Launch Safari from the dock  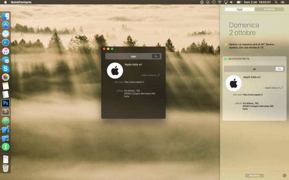tap(5, 42)
